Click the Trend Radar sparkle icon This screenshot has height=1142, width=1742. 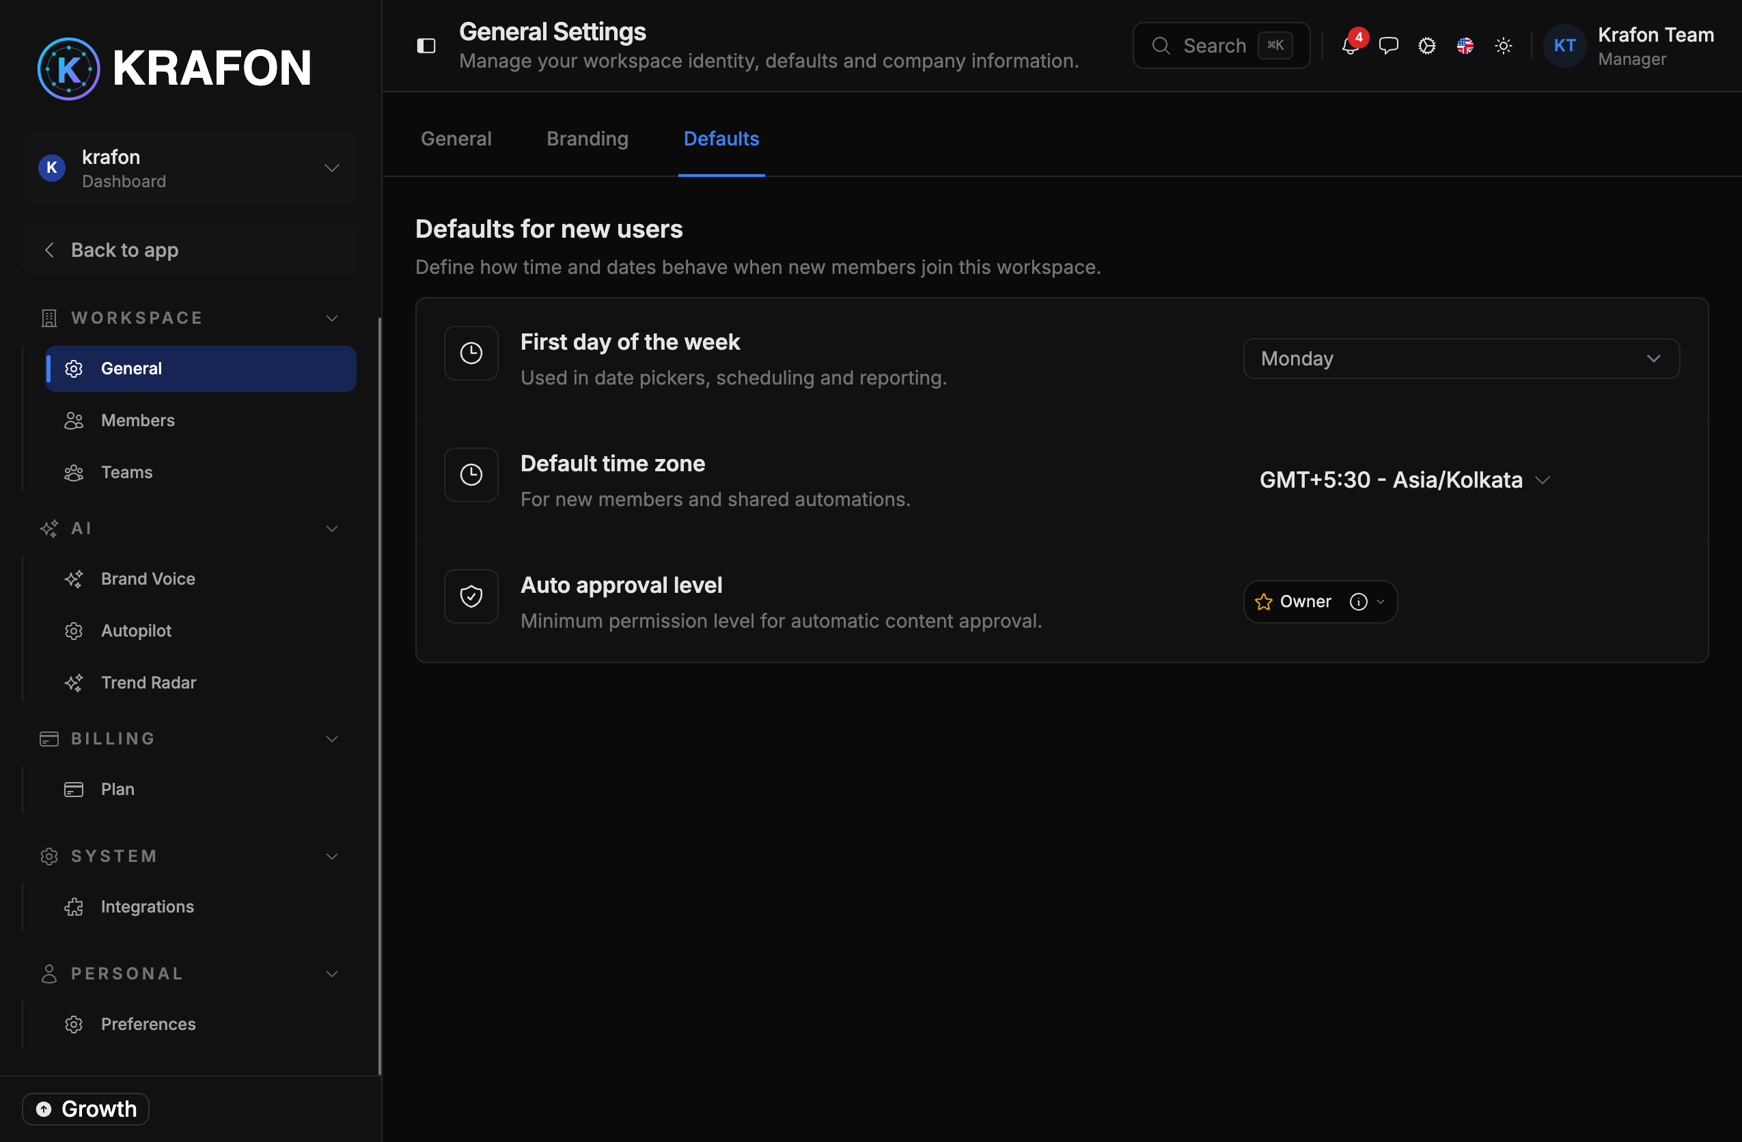coord(74,682)
